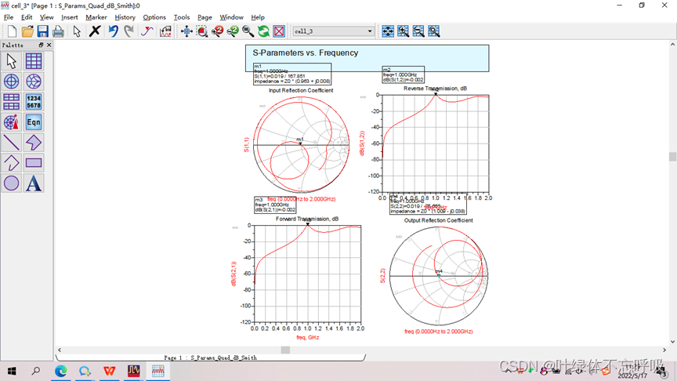Screen dimensions: 677x381
Task: Select the polyline drawing tool
Action: tap(11, 163)
